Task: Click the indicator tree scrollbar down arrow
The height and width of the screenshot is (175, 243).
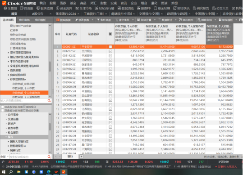Action: point(50,97)
